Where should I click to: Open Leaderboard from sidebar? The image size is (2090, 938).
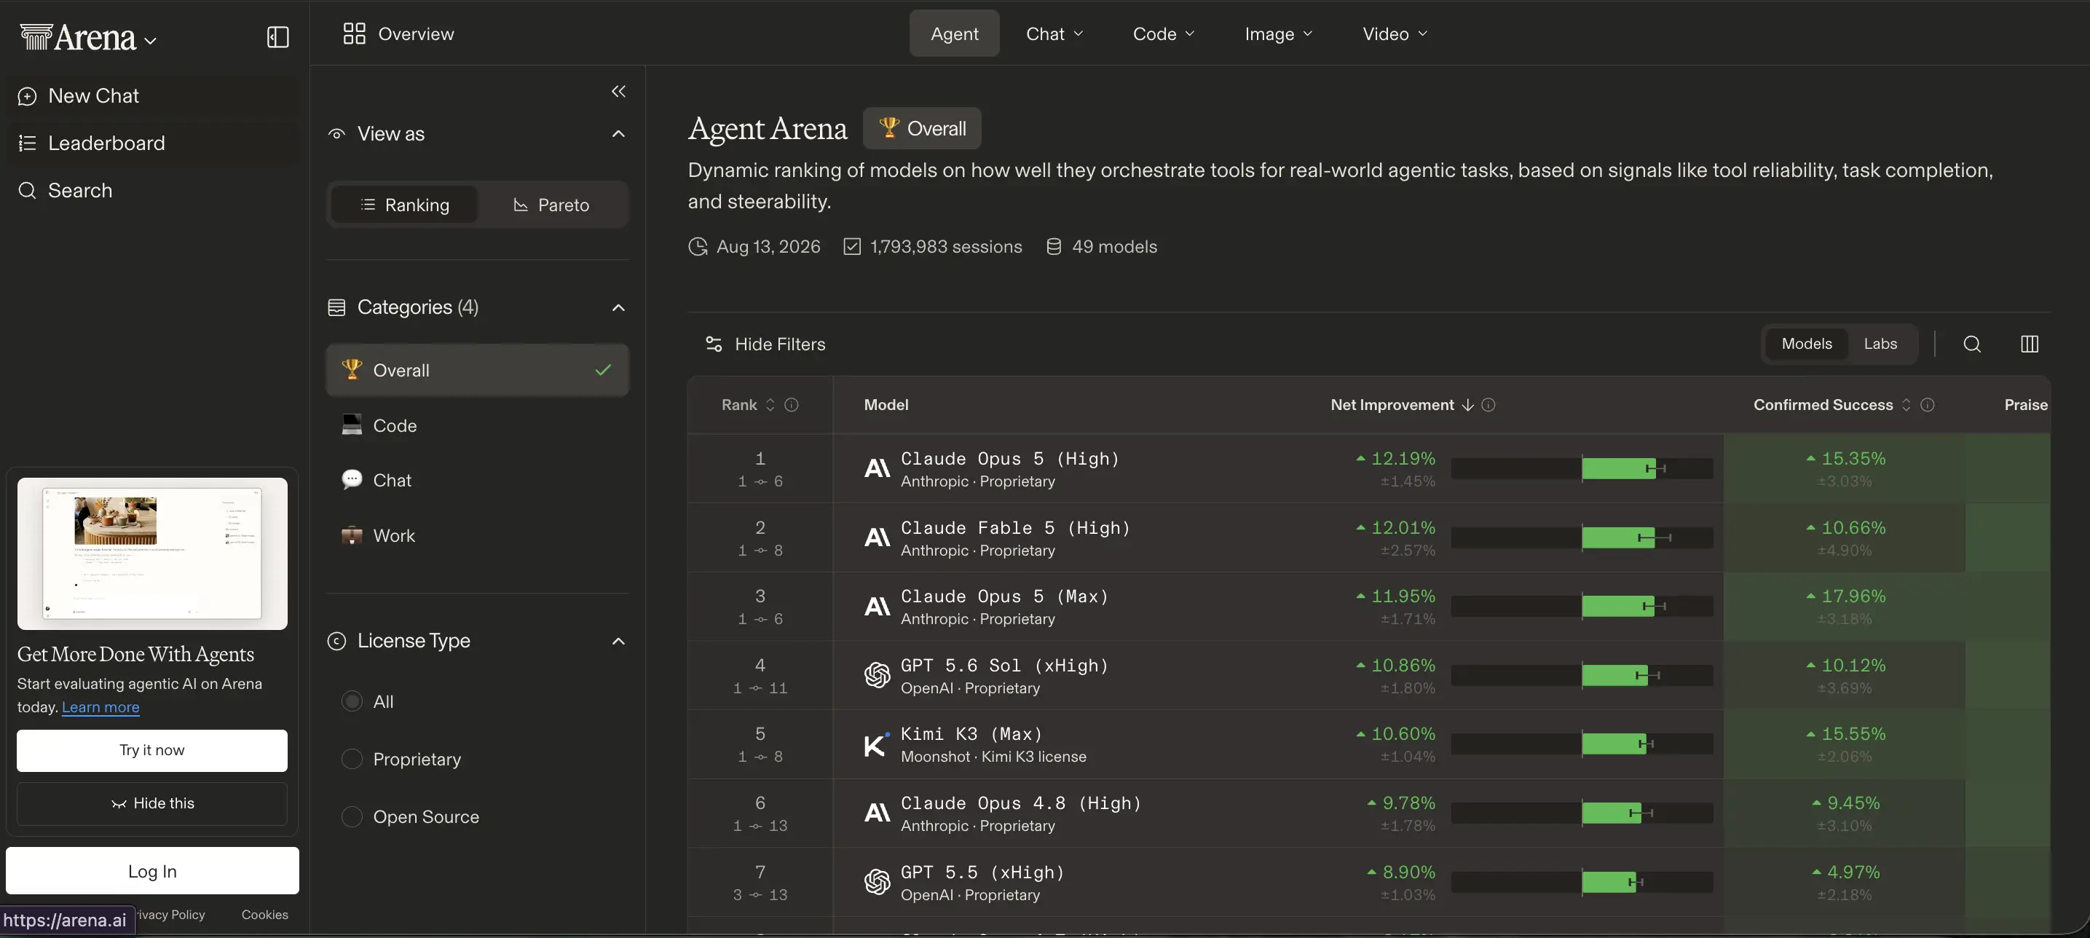(152, 143)
